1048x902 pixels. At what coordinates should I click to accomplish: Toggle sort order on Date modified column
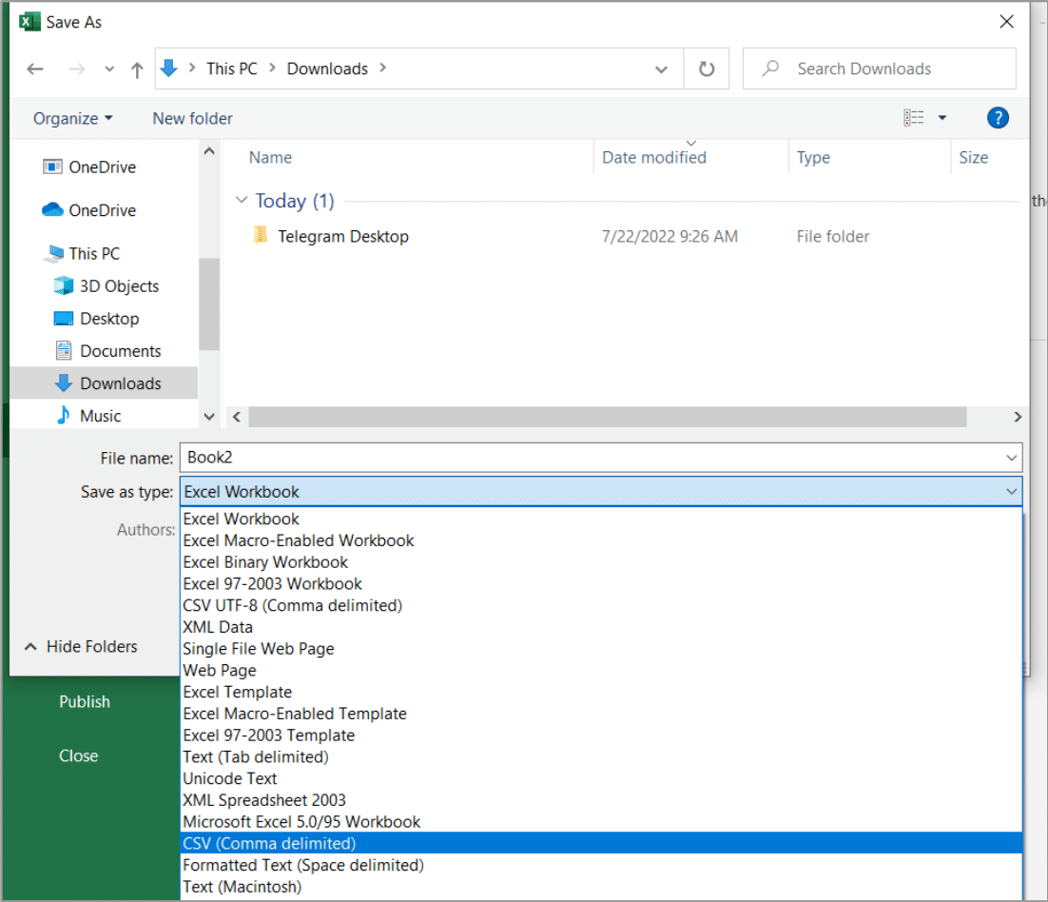[653, 157]
